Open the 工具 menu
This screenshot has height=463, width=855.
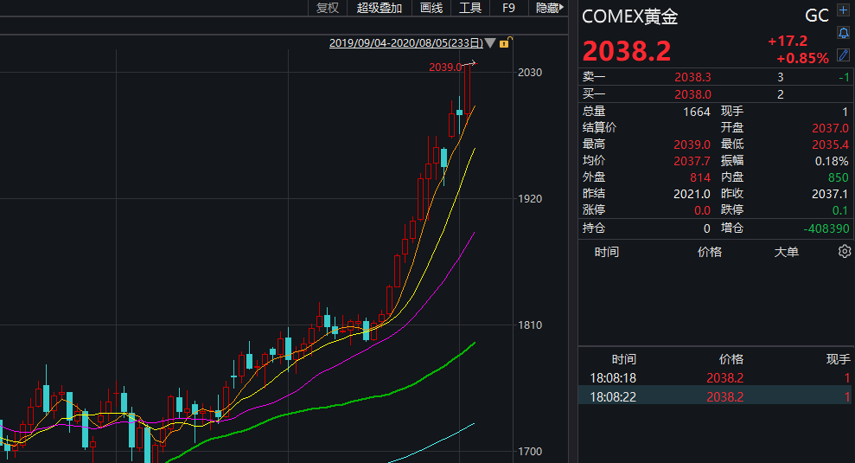[470, 8]
